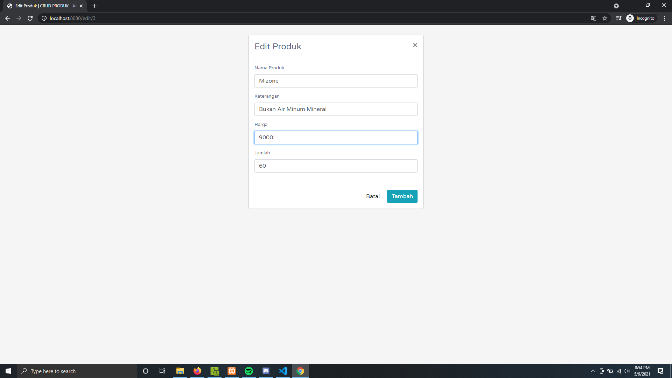Open Visual Studio Code from taskbar

pos(283,371)
